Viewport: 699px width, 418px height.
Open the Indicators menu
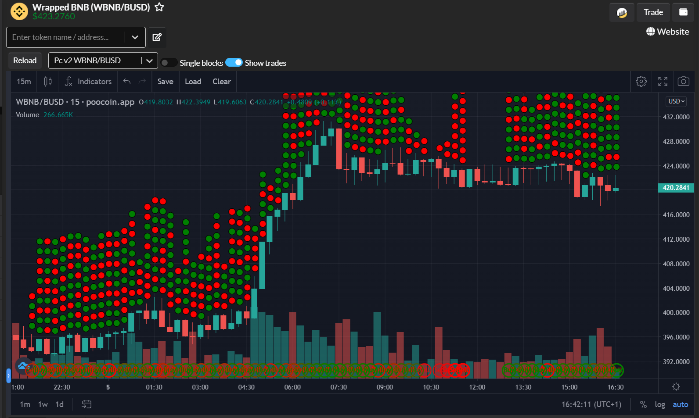(88, 82)
